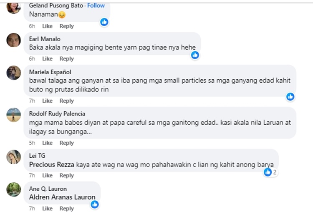This screenshot has width=313, height=212.
Task: Like Rodolf Rudy Palencia's comment
Action: point(47,143)
